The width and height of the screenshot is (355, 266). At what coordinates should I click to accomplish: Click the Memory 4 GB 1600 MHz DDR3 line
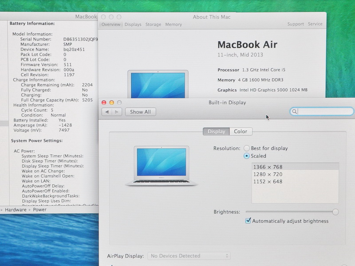[x=250, y=80]
